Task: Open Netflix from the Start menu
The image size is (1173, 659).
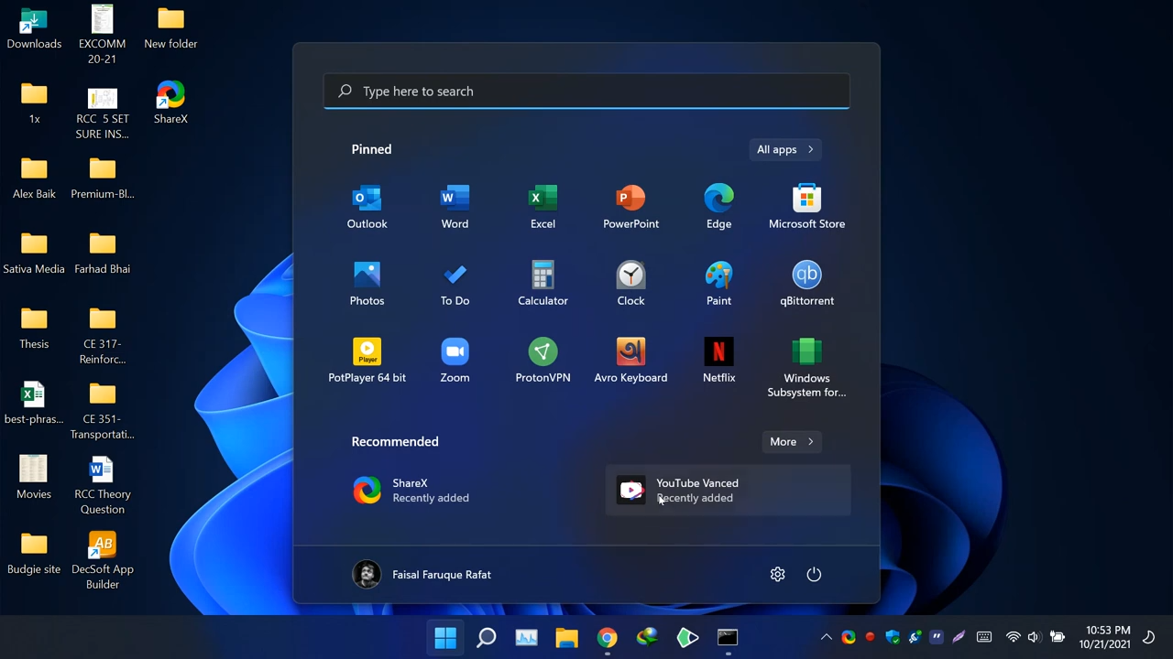Action: click(718, 360)
